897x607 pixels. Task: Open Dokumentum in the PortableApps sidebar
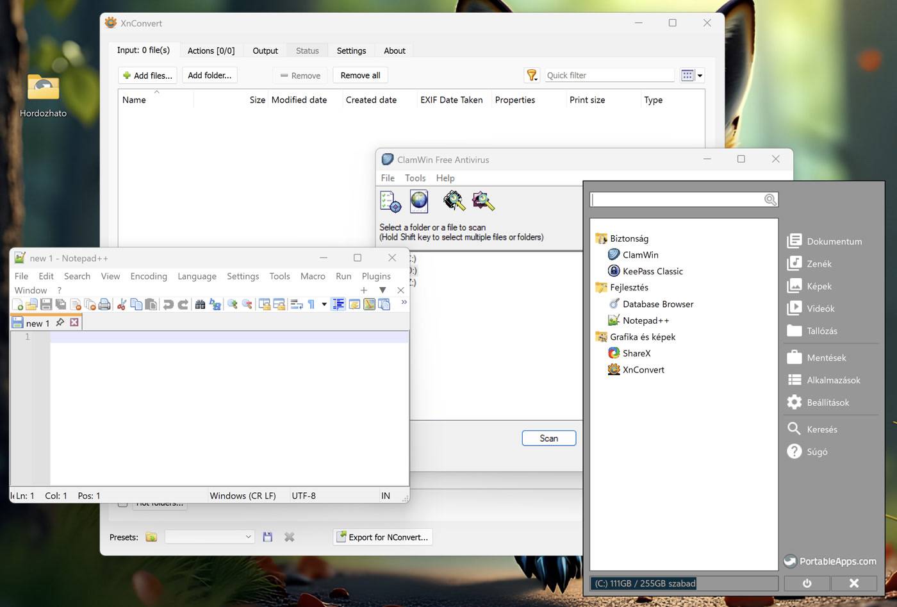825,241
